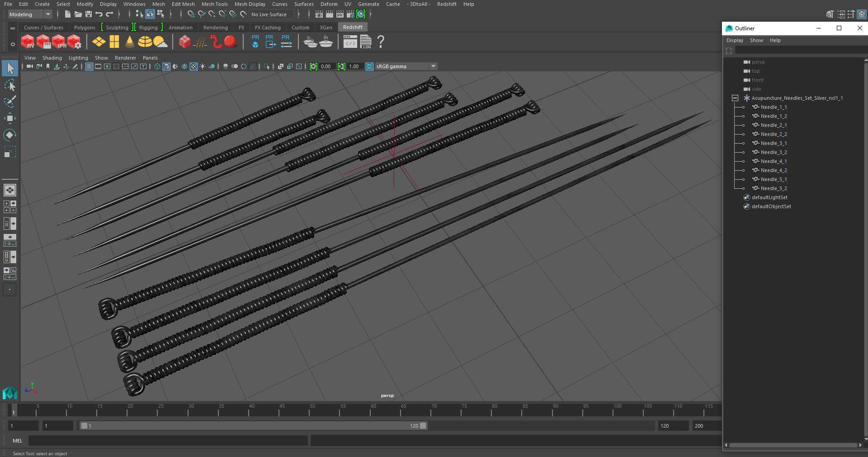Click the time range slider bar
This screenshot has width=868, height=457.
pyautogui.click(x=253, y=426)
